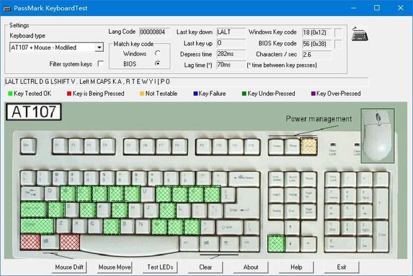Click the U key on the keyboard image

point(148,194)
